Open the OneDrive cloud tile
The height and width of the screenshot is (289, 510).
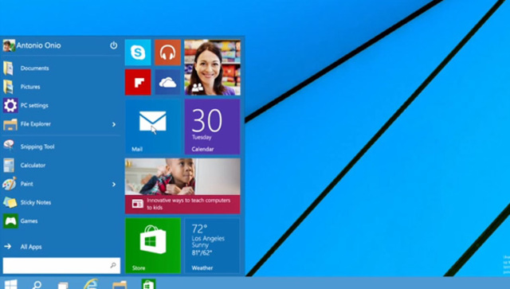click(x=167, y=82)
